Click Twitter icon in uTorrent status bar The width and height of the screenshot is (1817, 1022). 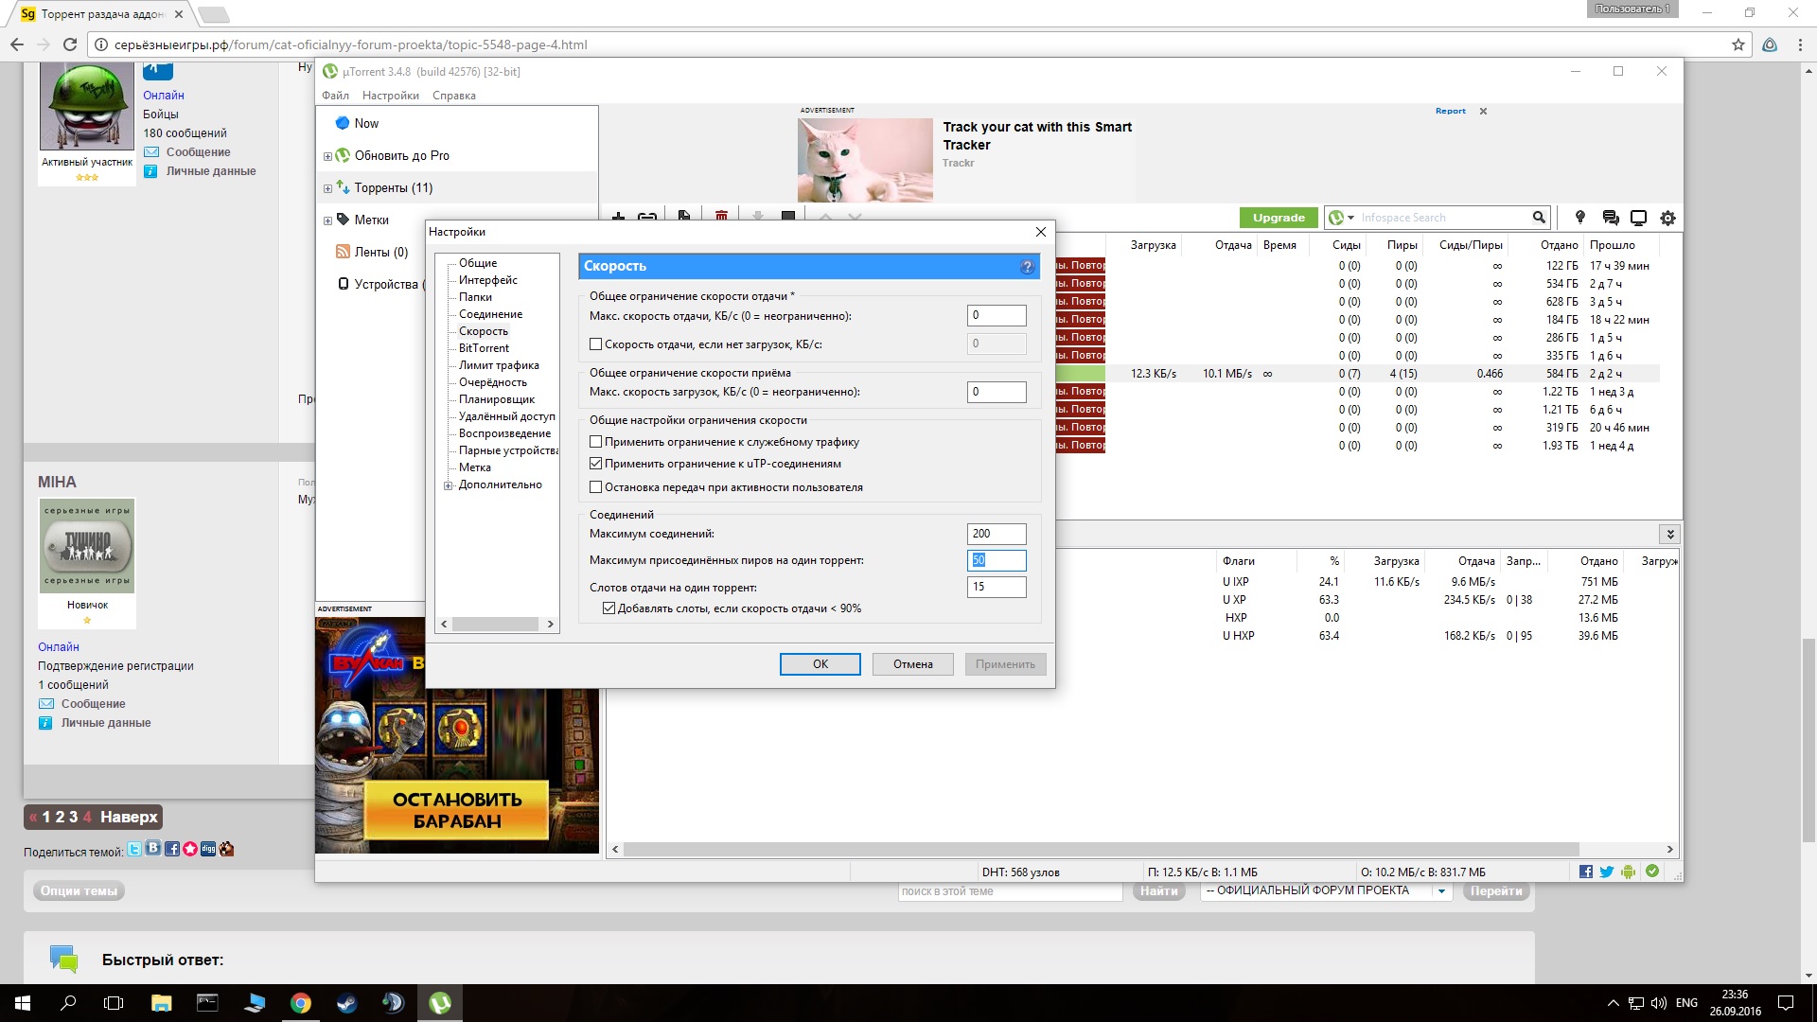tap(1606, 872)
